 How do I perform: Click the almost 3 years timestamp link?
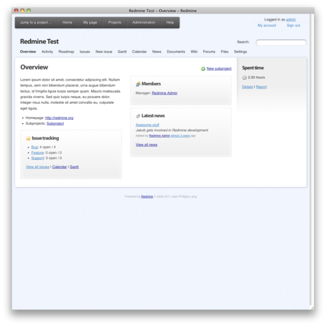pos(180,136)
